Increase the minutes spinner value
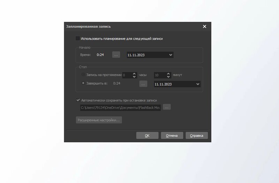Screen dimensions: 279x183 point(168,73)
